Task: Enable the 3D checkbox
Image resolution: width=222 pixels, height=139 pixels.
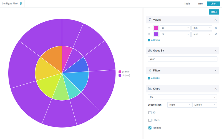Action: 150,113
